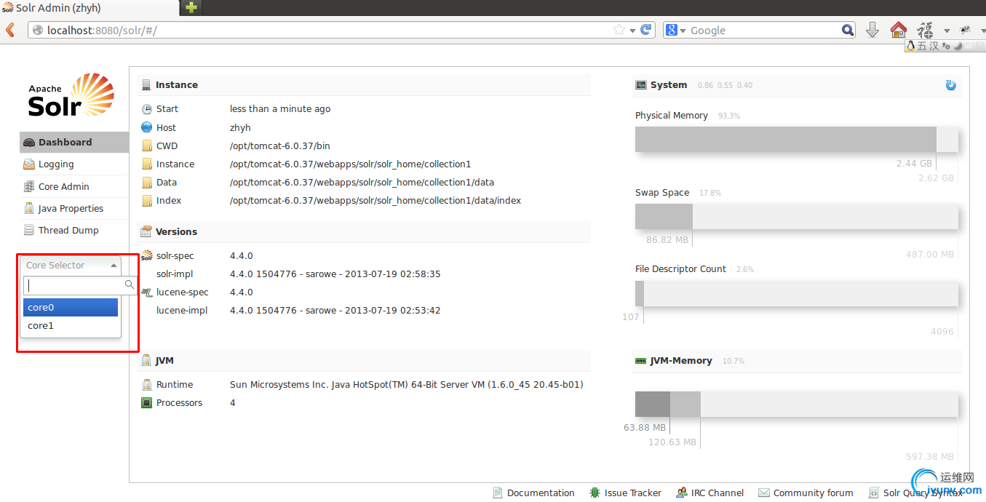986x502 pixels.
Task: Click the CWD path "/opt/tomcat-6.0.37/bin"
Action: tap(280, 146)
